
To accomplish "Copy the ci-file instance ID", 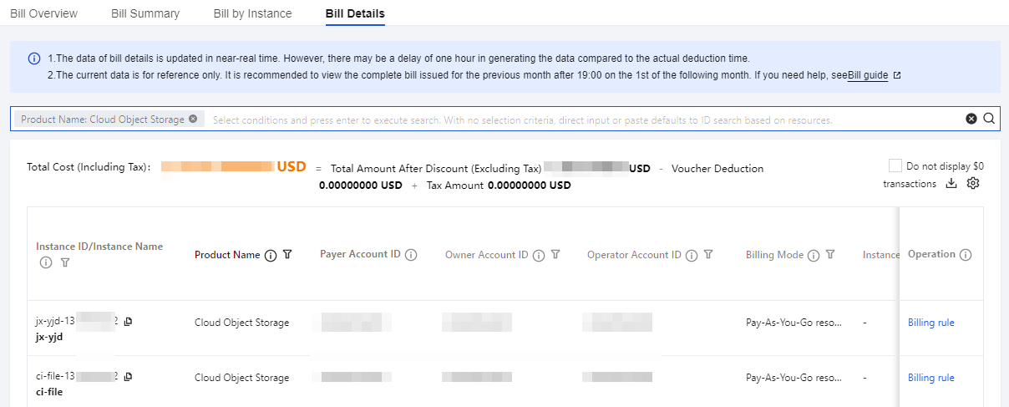I will point(128,377).
